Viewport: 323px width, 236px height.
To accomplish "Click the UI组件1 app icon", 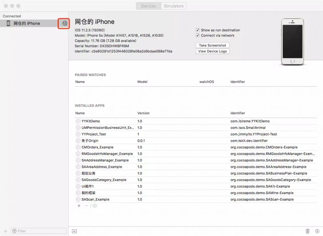I will click(x=78, y=186).
